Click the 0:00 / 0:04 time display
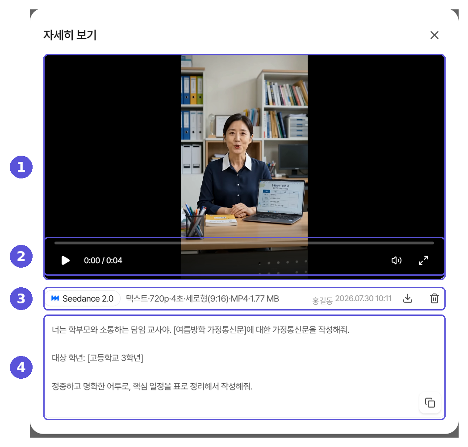The height and width of the screenshot is (447, 468). tap(103, 261)
